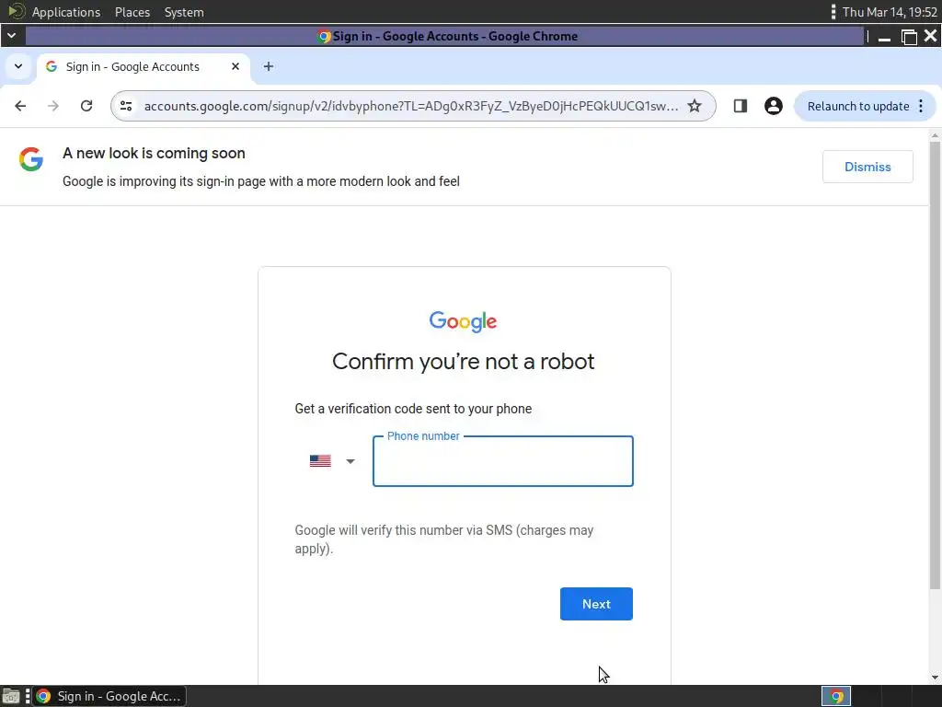Go back with the browser back arrow
This screenshot has height=707, width=942.
[20, 107]
